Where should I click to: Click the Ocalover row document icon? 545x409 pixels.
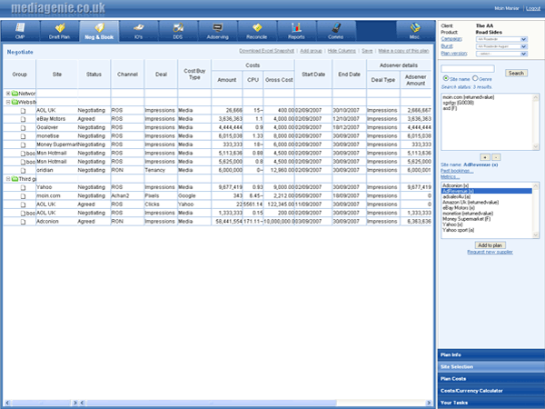23,127
